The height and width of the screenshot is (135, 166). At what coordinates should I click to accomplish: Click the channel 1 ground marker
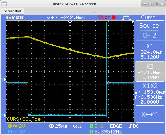(3, 80)
